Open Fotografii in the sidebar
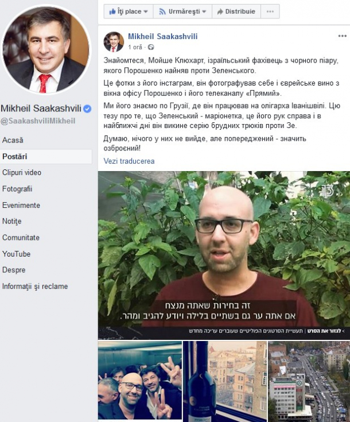Screen dimensions: 350x422 click(x=17, y=189)
